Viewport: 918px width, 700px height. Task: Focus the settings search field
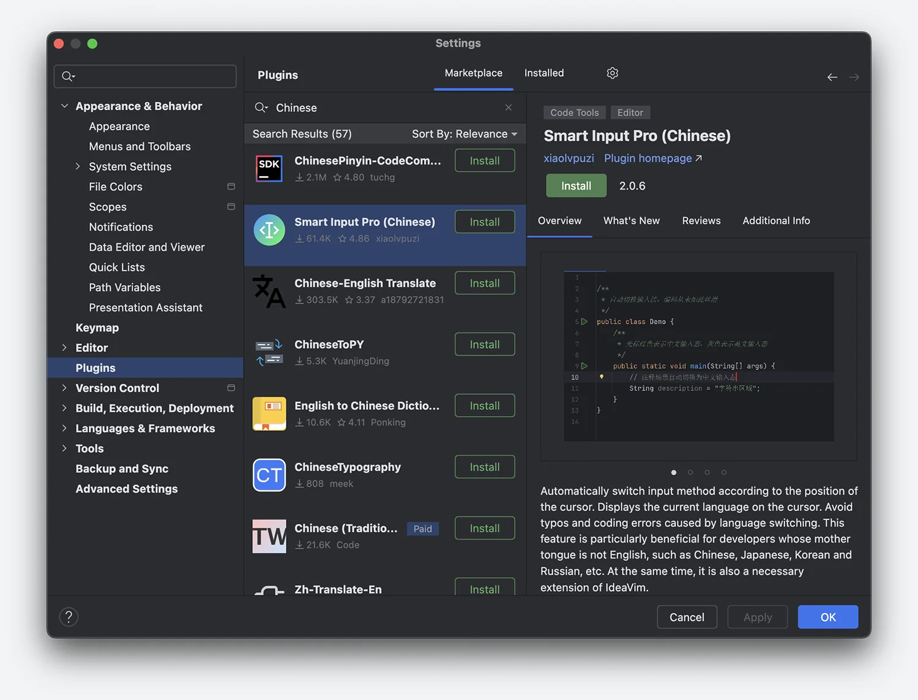click(x=145, y=76)
